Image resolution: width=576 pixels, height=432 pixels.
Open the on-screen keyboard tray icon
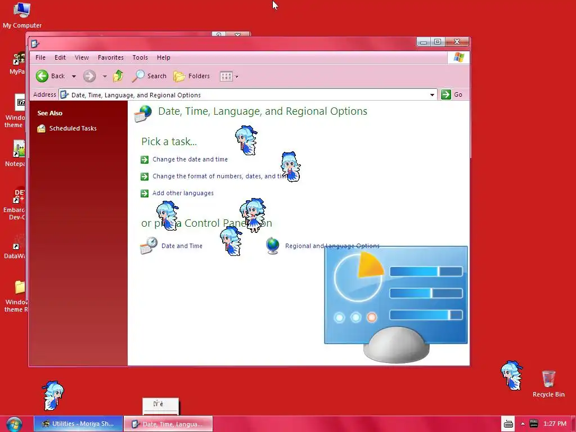508,424
